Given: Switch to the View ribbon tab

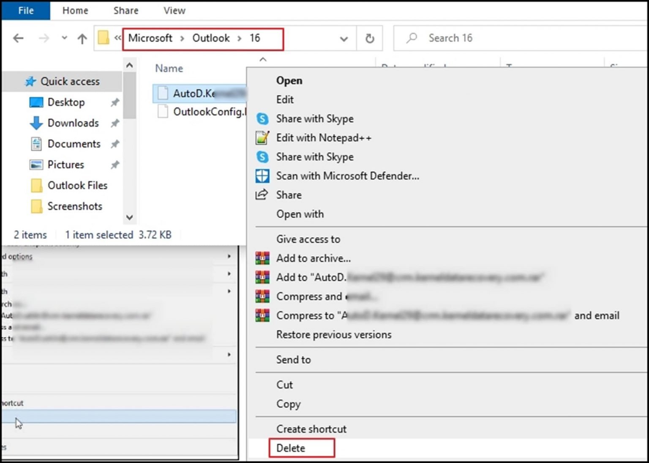Looking at the screenshot, I should tap(174, 11).
